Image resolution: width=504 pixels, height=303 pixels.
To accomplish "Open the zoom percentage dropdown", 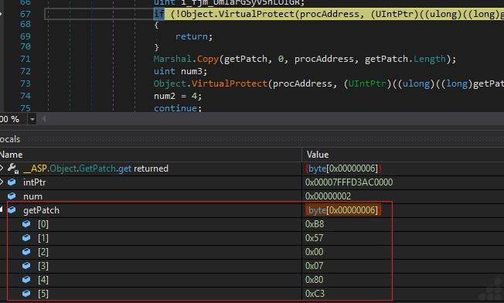I will [32, 119].
